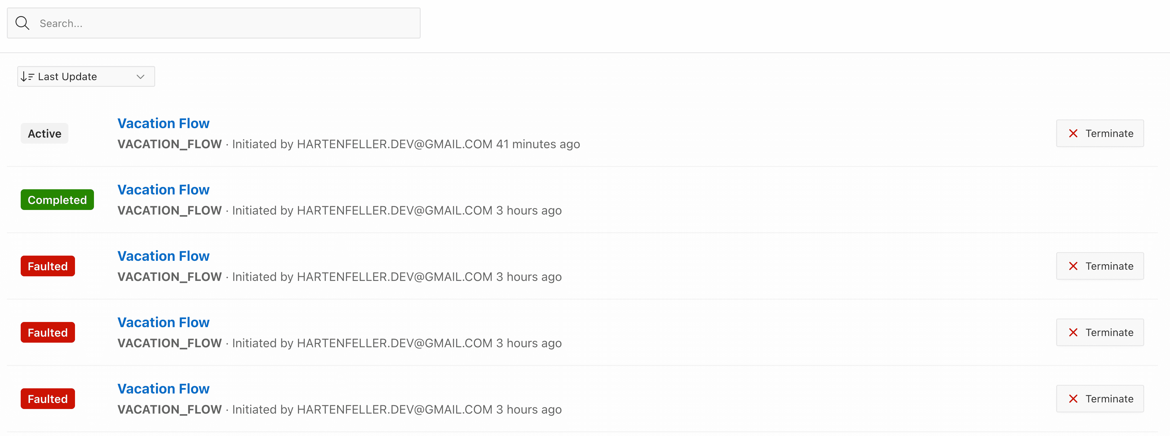Click the last red Faulted status badge
Screen dimensions: 1170x436
point(48,399)
